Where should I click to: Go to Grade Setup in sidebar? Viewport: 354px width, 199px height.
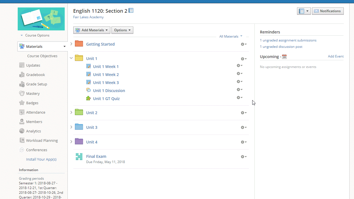pyautogui.click(x=37, y=84)
